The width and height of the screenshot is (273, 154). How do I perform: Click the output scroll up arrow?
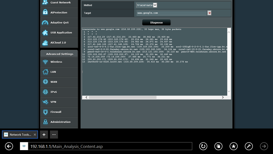pyautogui.click(x=229, y=32)
